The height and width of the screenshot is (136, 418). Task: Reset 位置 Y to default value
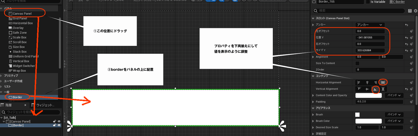(x=406, y=37)
